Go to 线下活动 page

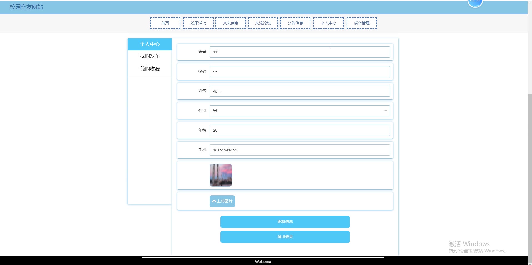(x=198, y=23)
